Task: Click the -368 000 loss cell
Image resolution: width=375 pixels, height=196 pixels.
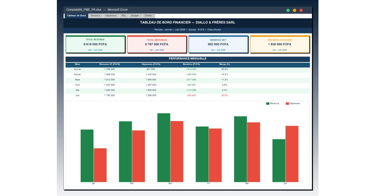Action: pos(191,95)
